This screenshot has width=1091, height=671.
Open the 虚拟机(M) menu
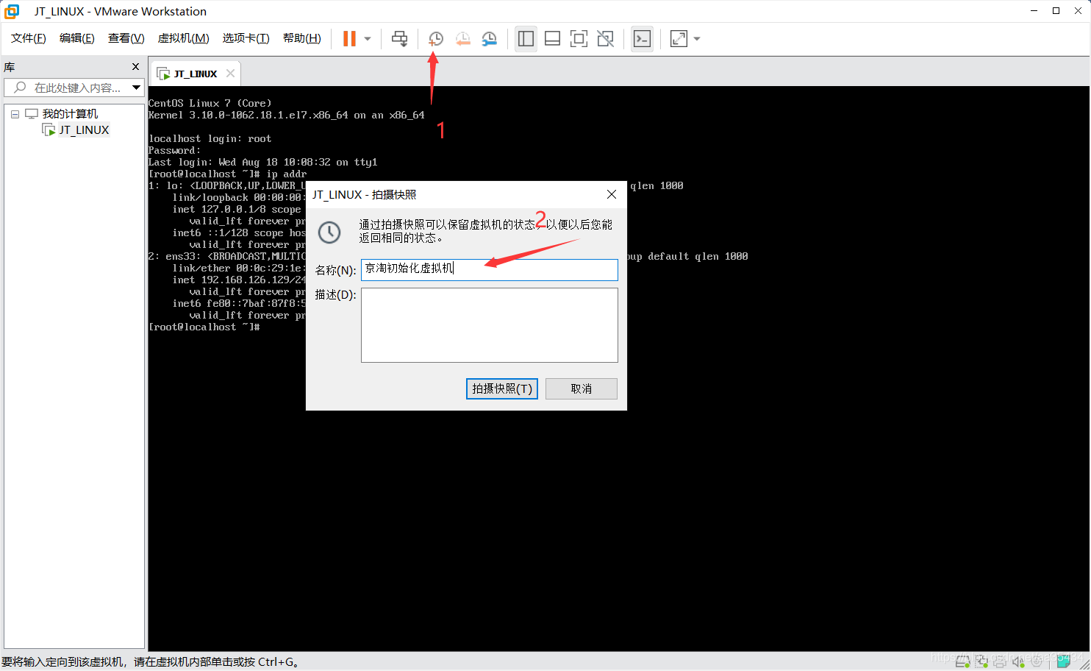pos(184,38)
